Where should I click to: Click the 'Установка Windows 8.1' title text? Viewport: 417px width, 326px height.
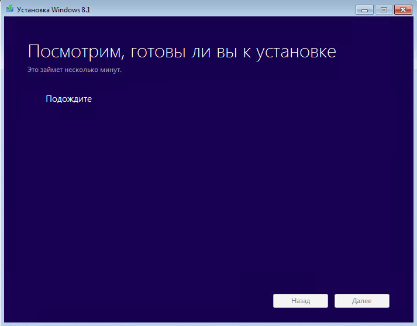53,10
